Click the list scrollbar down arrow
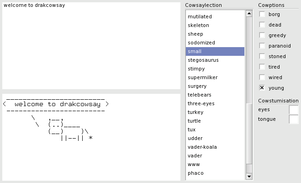Viewport: 301px width, 183px height. pyautogui.click(x=249, y=177)
